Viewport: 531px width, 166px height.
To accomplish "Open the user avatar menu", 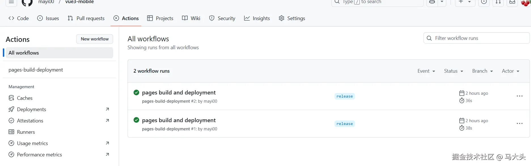I will click(x=525, y=3).
